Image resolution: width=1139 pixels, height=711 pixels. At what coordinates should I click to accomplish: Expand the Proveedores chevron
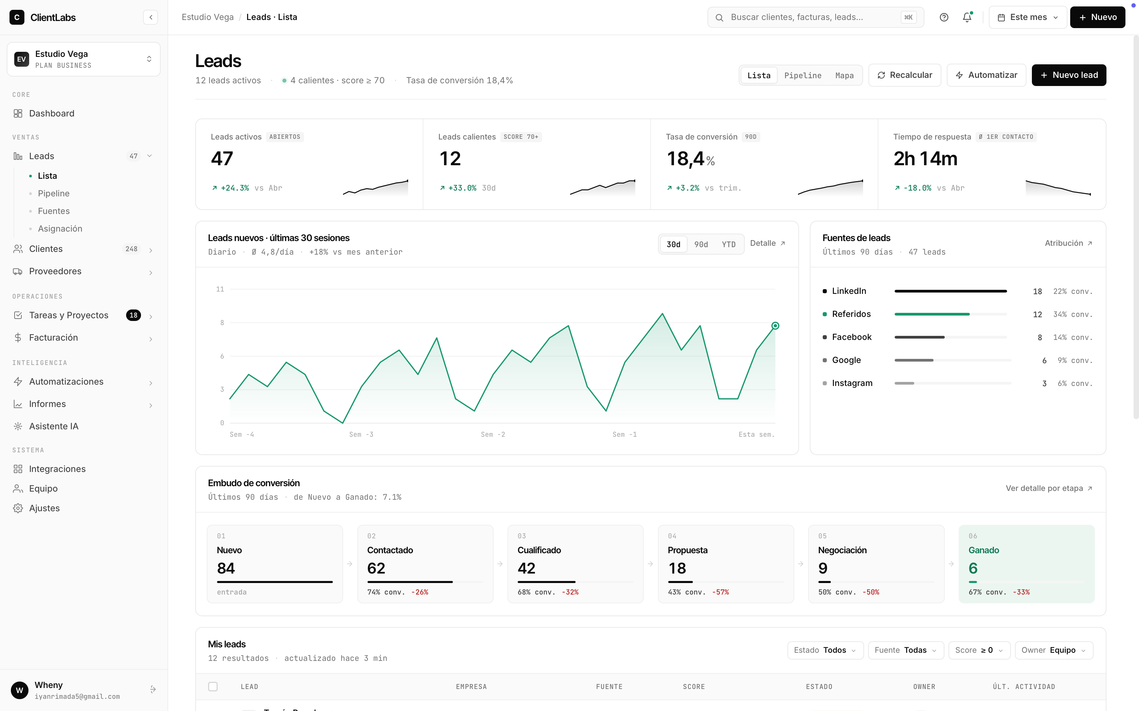(151, 273)
